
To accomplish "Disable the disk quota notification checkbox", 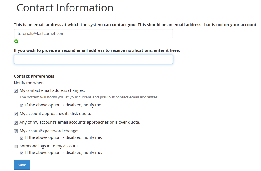I will [16, 114].
